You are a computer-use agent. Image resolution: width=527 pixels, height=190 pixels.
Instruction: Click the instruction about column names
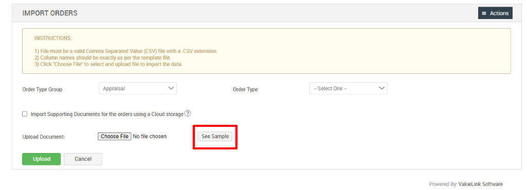pyautogui.click(x=102, y=58)
